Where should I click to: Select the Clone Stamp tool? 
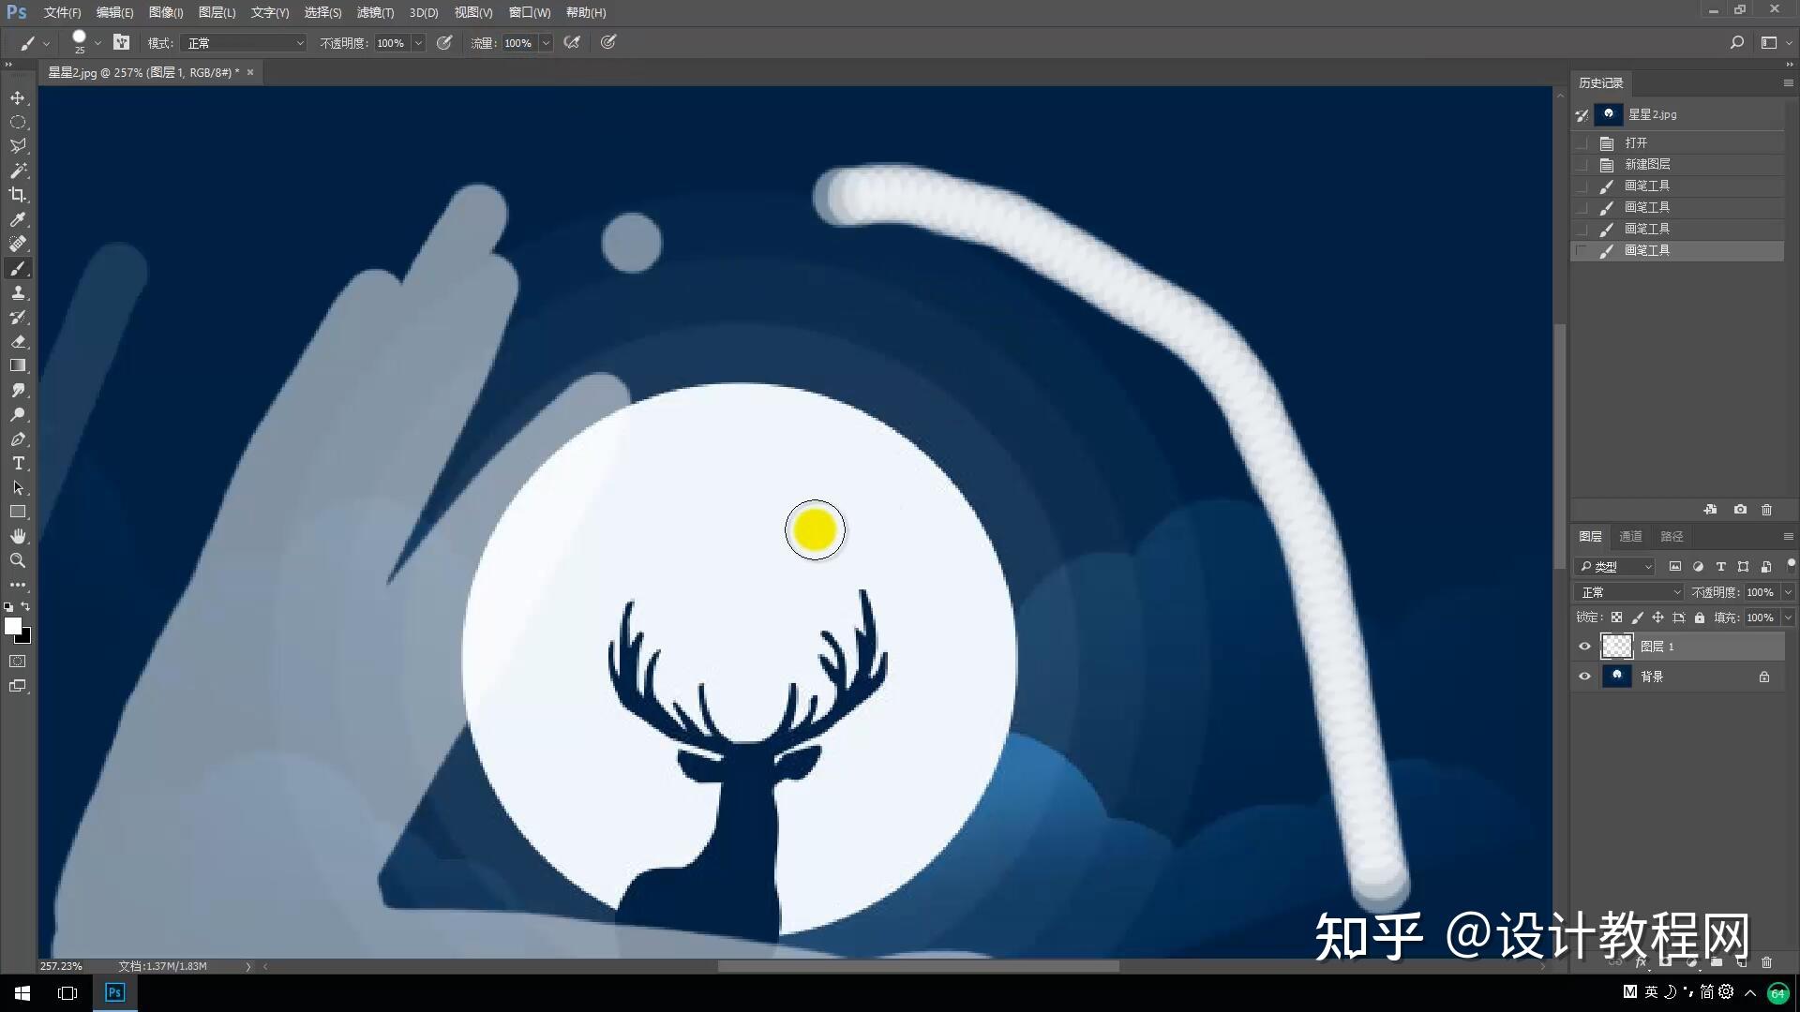(x=18, y=293)
